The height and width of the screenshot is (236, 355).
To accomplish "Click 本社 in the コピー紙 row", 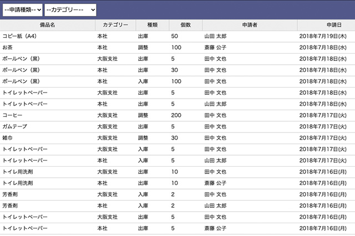I will point(102,36).
